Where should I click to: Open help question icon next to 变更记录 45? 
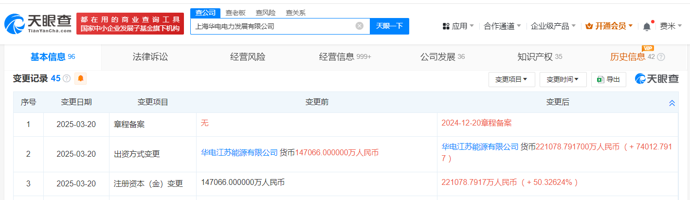click(x=67, y=79)
